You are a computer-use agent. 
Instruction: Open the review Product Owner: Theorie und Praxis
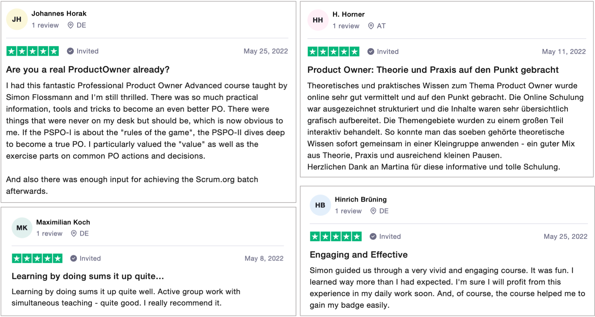coord(433,70)
